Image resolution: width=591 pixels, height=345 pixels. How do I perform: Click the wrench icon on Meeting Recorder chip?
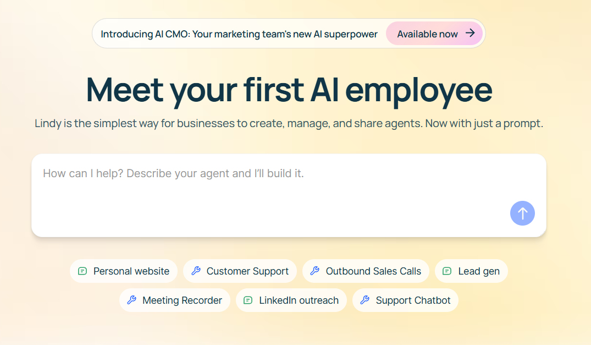tap(131, 300)
